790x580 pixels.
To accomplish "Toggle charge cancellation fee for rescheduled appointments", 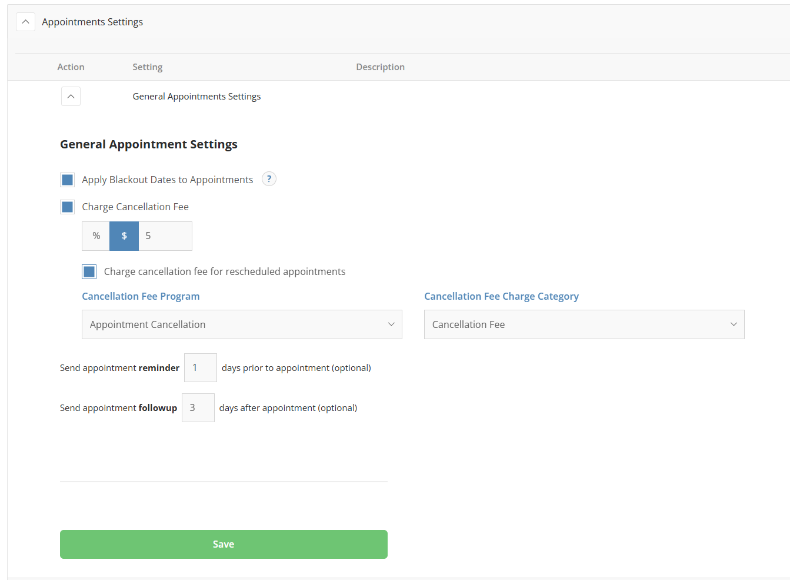I will point(89,271).
